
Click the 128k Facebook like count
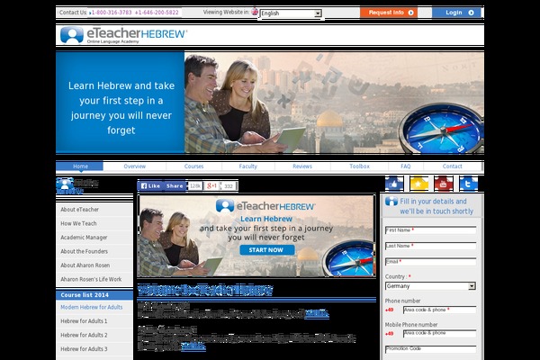195,186
